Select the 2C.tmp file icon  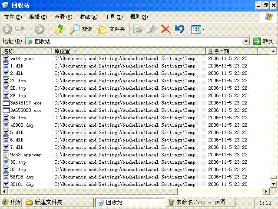[6, 81]
